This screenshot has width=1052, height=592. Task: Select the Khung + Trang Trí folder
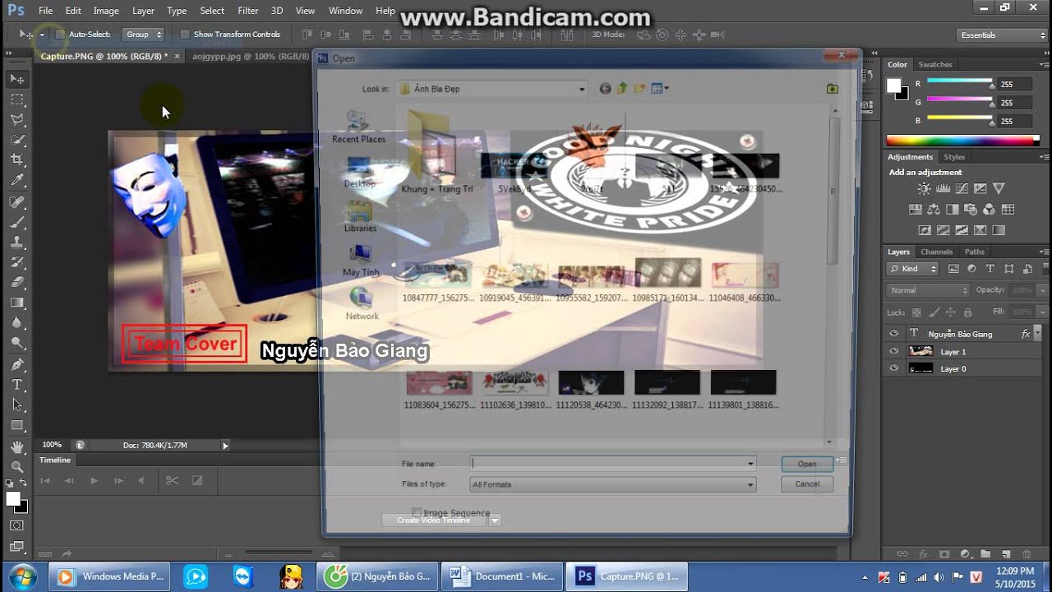[x=436, y=152]
